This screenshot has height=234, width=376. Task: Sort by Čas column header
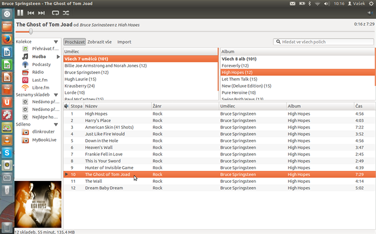click(365, 106)
